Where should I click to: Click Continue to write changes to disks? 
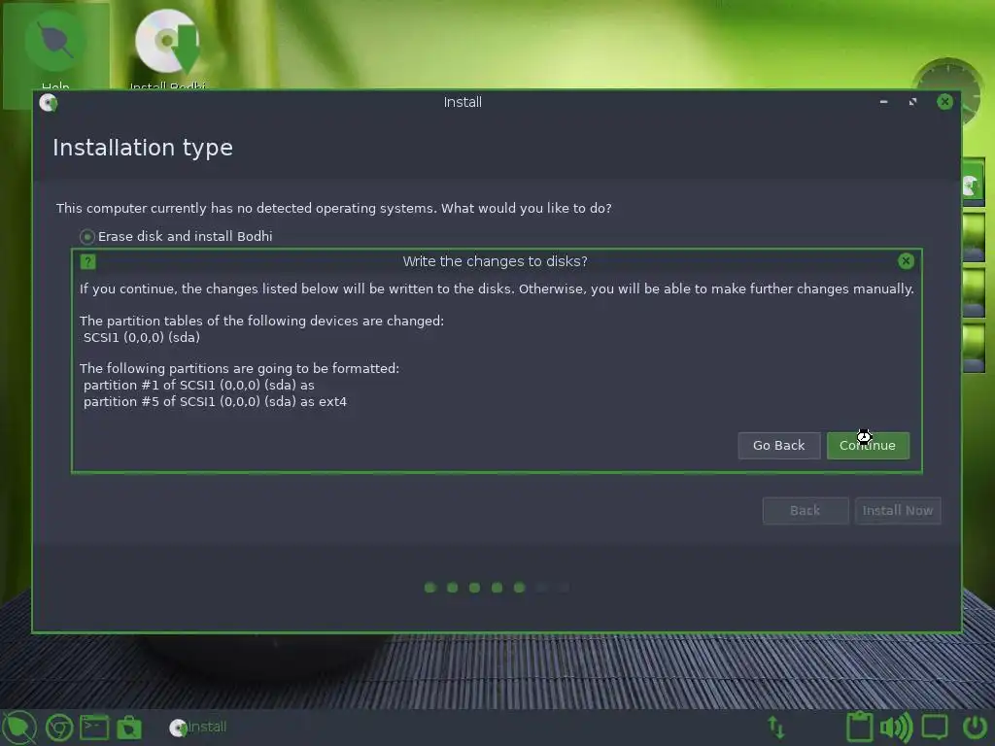pos(868,445)
